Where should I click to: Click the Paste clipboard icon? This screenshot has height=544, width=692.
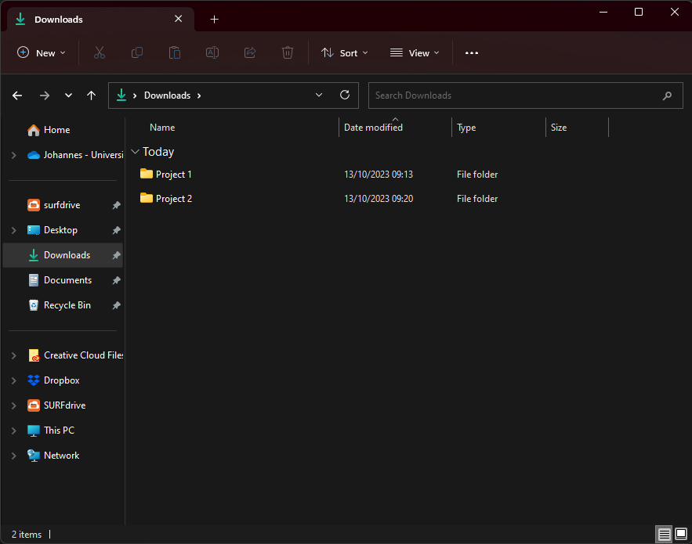click(x=175, y=52)
